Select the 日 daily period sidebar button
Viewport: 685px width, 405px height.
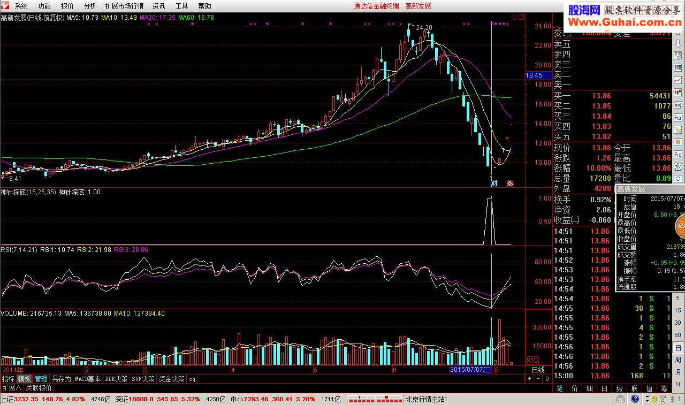(678, 348)
